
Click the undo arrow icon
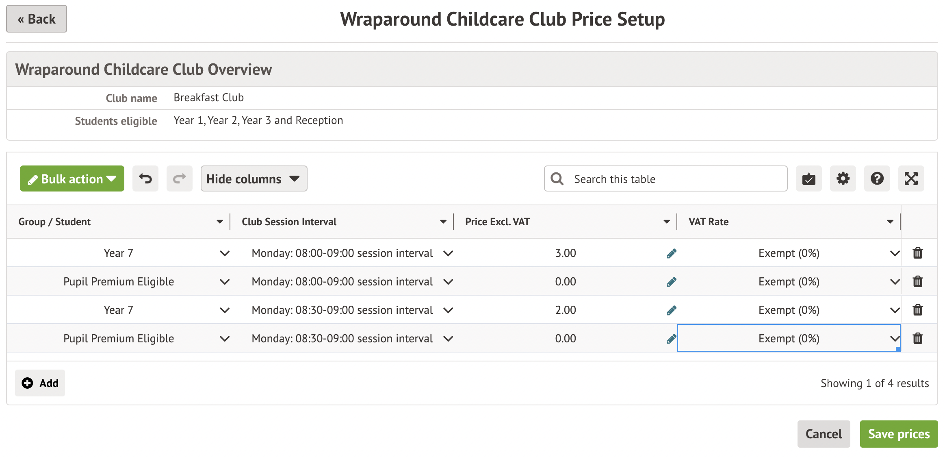[x=145, y=178]
